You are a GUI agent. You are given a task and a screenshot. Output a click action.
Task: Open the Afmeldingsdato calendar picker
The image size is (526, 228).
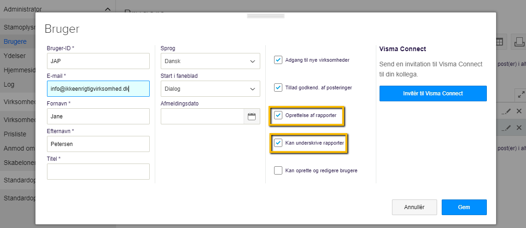click(251, 117)
